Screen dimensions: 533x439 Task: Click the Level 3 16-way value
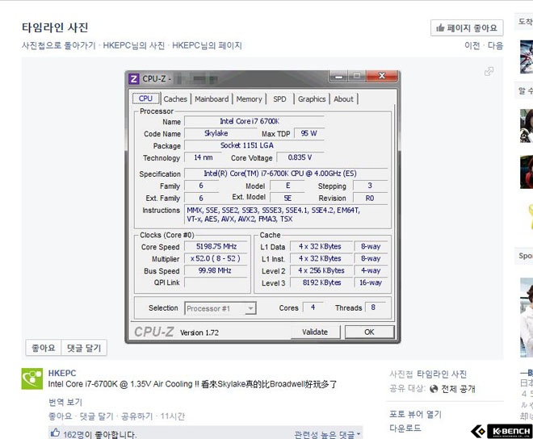click(371, 282)
